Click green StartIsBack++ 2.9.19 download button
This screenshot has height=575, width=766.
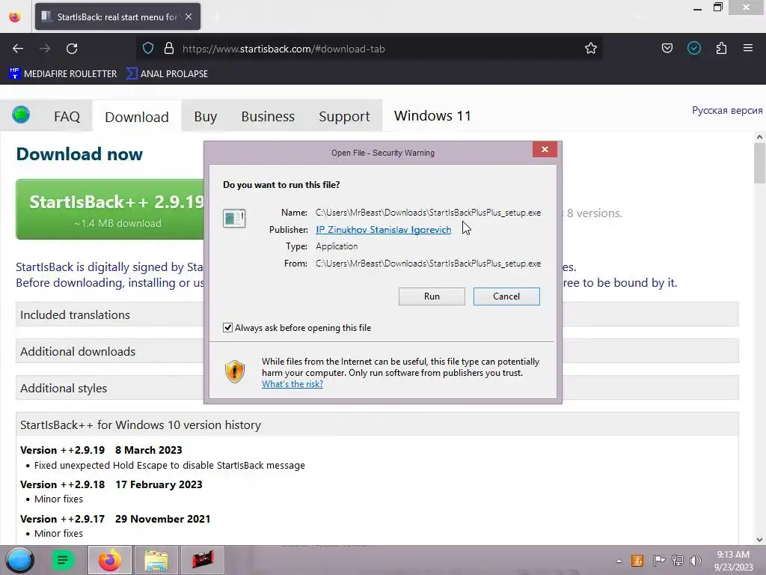click(111, 210)
